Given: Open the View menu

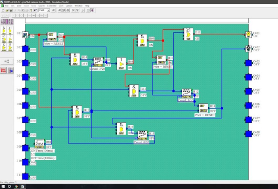Looking at the screenshot, I should tap(19, 6).
